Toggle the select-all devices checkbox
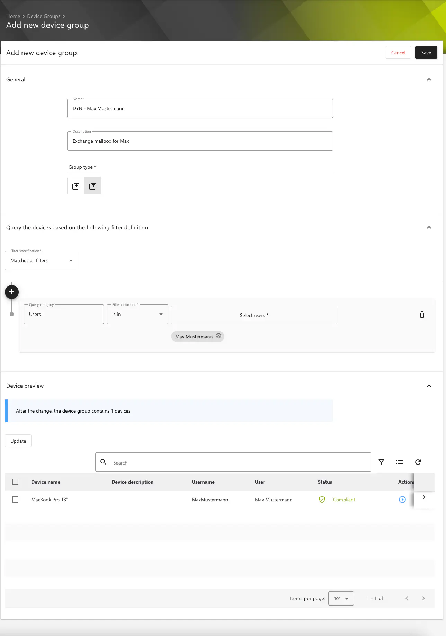Screen dimensions: 446x636 15,482
